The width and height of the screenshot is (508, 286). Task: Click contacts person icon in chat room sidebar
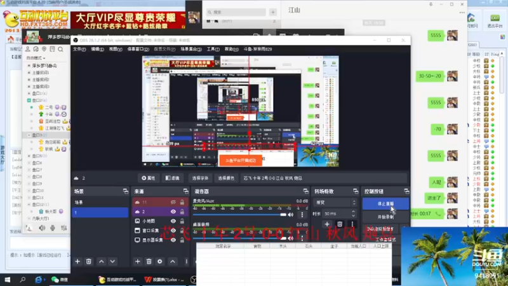pos(28,50)
